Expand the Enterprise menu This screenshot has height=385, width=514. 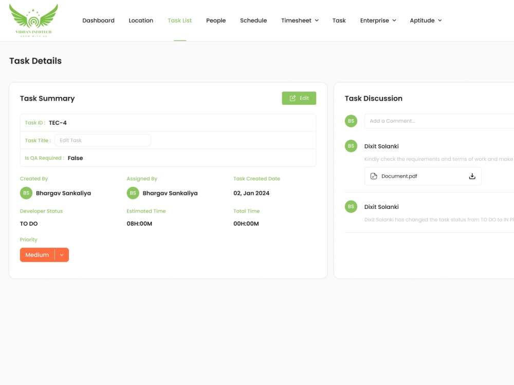378,21
